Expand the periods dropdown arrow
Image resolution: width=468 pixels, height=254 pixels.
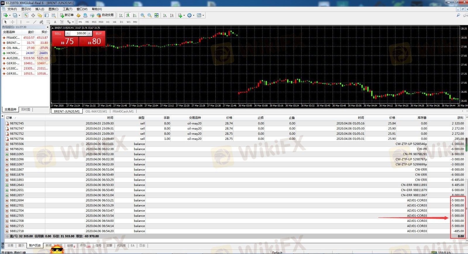click(194, 15)
